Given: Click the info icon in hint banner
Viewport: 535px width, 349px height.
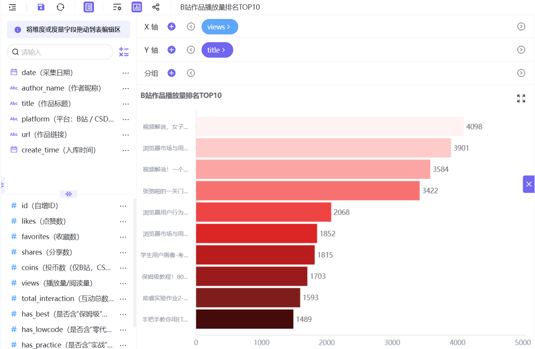Looking at the screenshot, I should (17, 30).
